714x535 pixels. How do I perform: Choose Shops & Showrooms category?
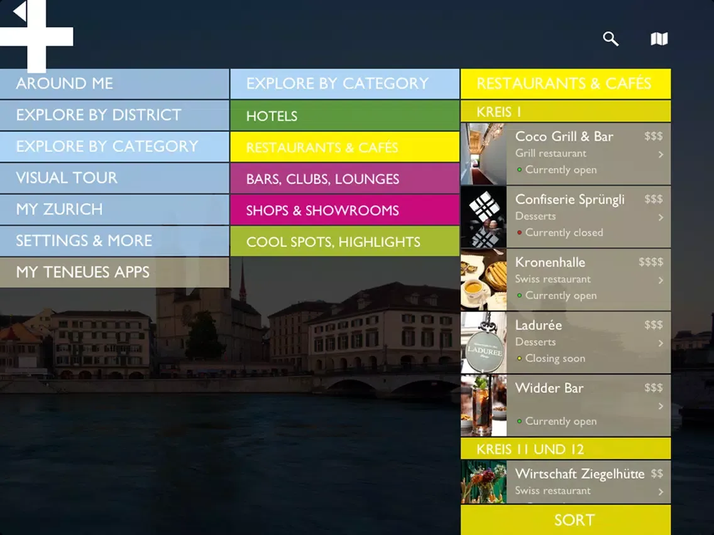click(344, 210)
